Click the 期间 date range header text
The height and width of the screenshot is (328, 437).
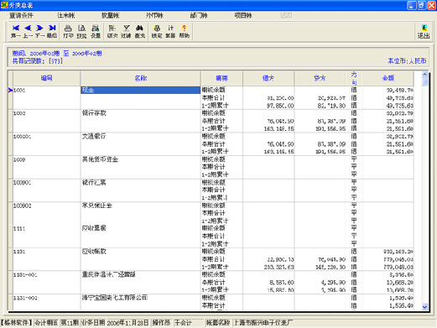[57, 54]
